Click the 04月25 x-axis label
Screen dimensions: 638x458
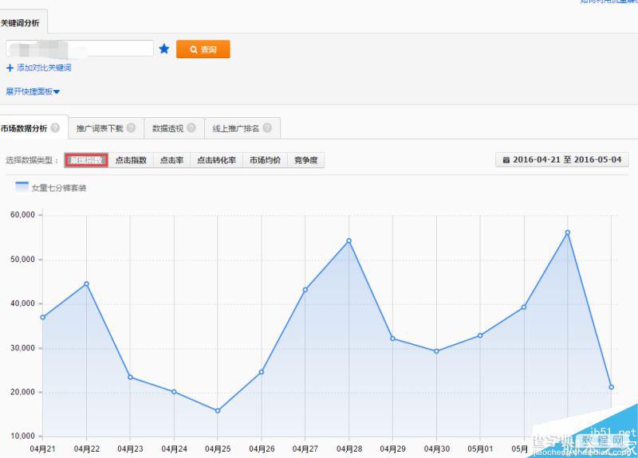(218, 448)
